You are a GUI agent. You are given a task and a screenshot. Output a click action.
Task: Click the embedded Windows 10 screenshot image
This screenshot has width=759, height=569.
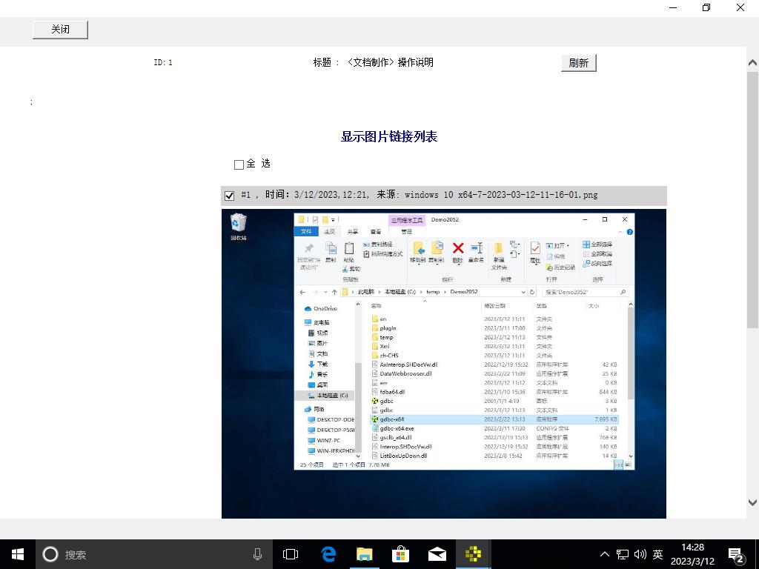point(443,363)
